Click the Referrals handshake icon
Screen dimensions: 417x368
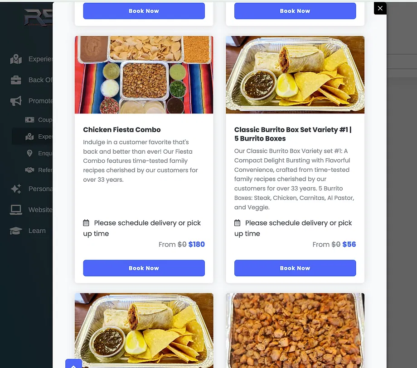click(29, 170)
